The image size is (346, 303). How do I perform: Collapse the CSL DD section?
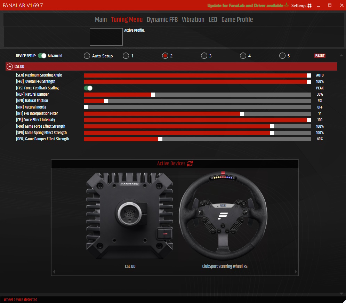pyautogui.click(x=10, y=66)
